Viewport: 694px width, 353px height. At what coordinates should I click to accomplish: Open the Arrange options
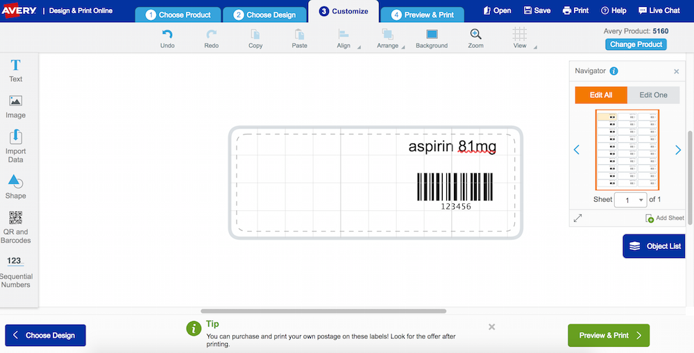(389, 38)
